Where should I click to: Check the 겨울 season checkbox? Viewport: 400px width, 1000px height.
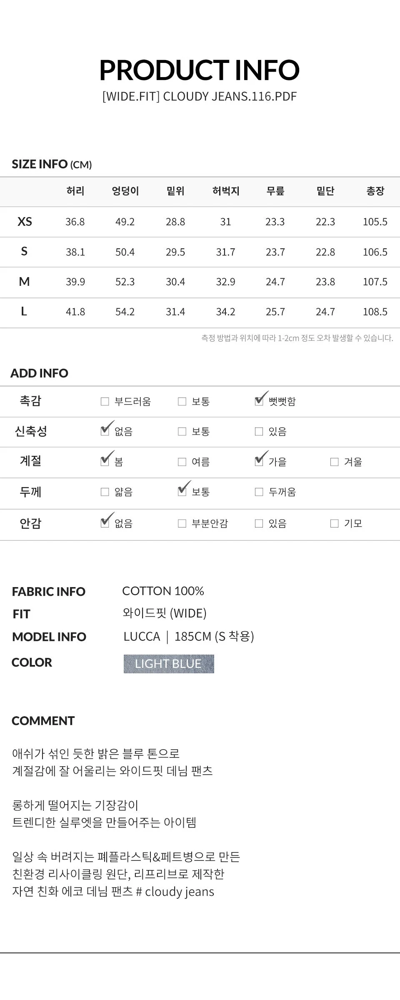coord(335,462)
